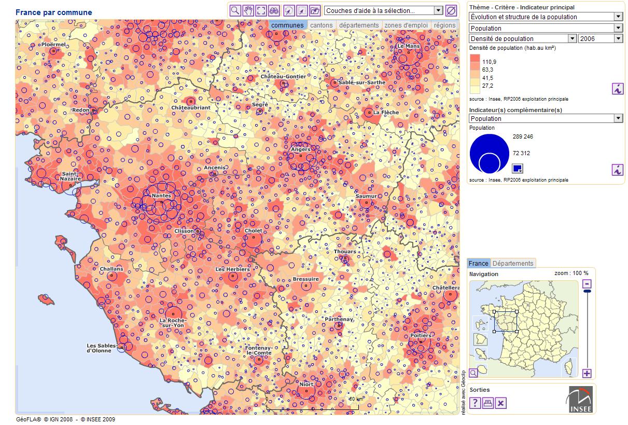The height and width of the screenshot is (425, 628).
Task: Print the map using the printer icon
Action: (488, 403)
